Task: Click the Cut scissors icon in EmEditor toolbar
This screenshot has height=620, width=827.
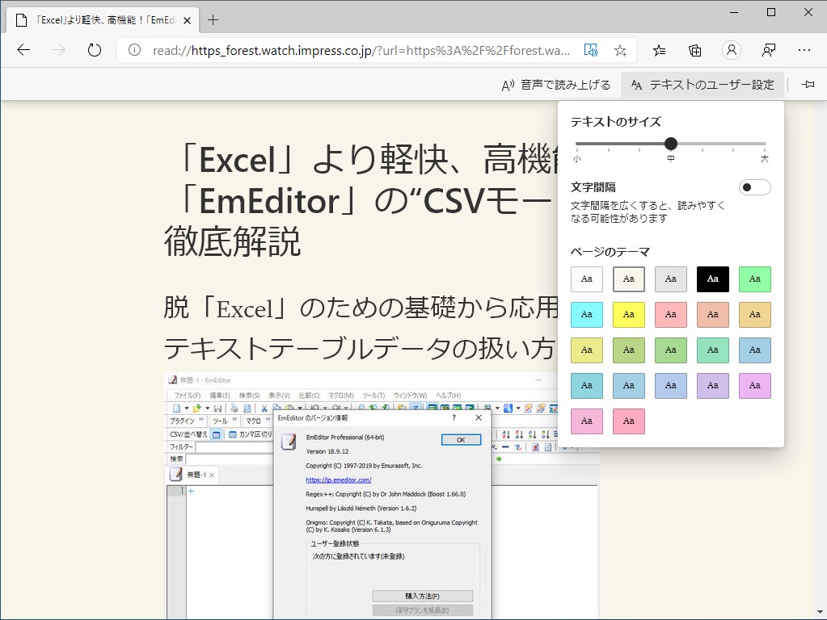Action: (263, 408)
